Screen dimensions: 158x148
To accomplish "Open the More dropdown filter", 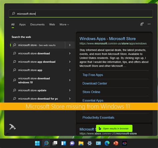I will [x=64, y=24].
